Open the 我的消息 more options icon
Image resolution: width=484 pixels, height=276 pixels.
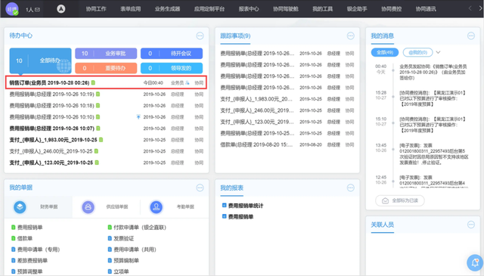(x=471, y=36)
